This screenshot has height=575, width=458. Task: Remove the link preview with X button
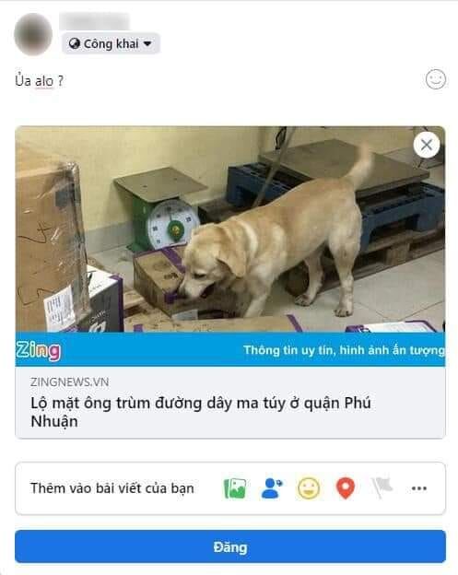pyautogui.click(x=427, y=145)
